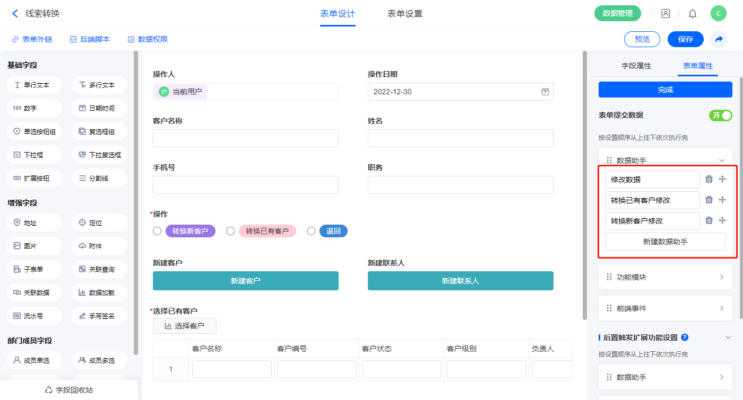743x400 pixels.
Task: Switch to the 表单设置 tab
Action: pos(405,14)
